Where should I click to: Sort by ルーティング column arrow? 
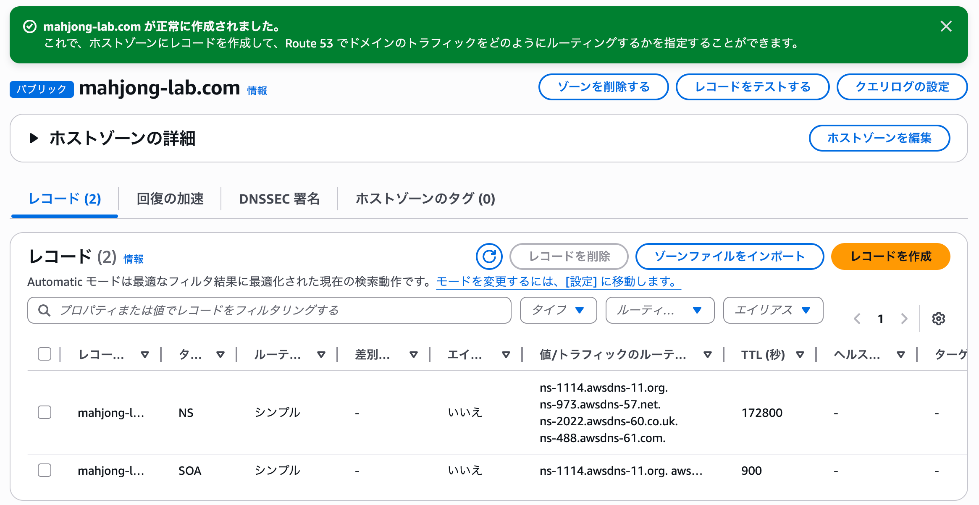point(321,355)
